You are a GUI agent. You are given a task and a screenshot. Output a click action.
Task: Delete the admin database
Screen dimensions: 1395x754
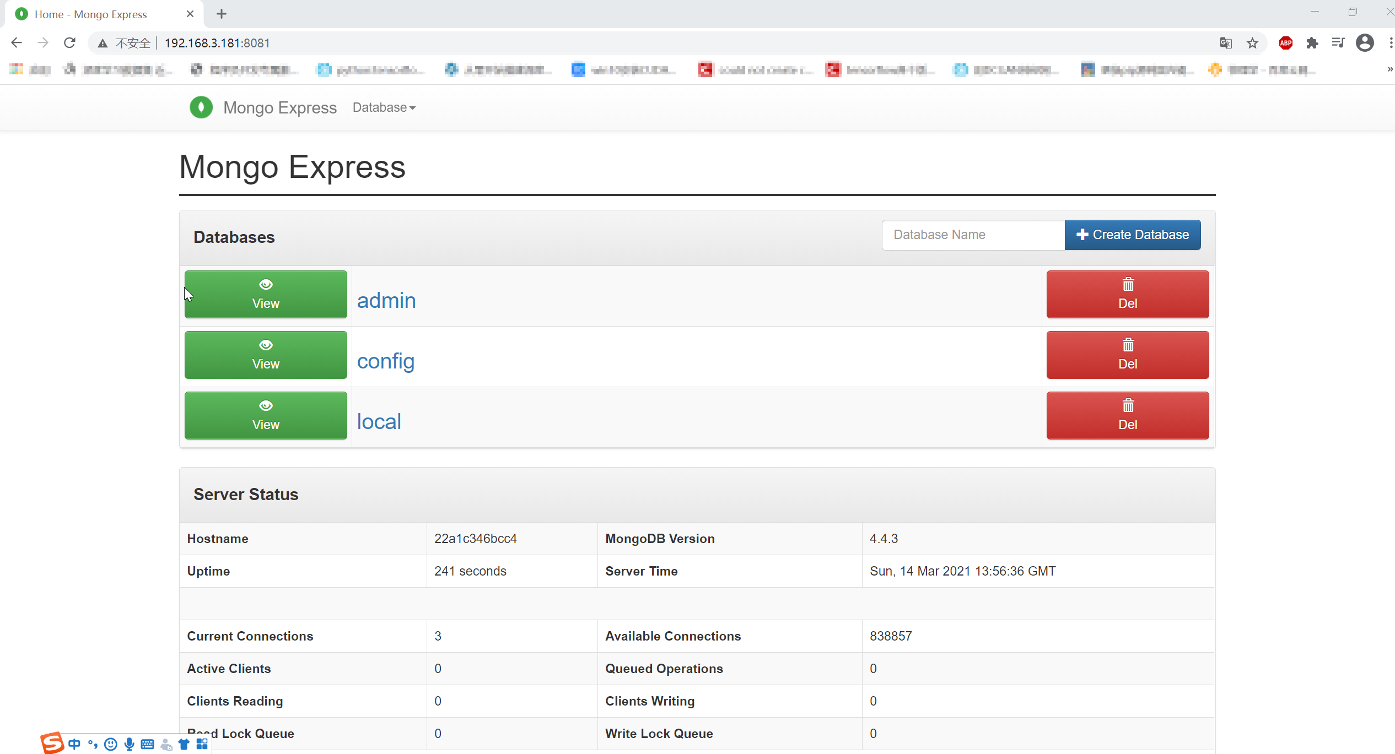[1128, 294]
